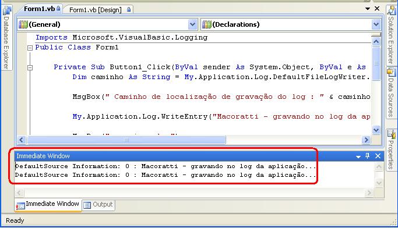The image size is (398, 228).
Task: Click the Properties panel icon
Action: (x=392, y=134)
